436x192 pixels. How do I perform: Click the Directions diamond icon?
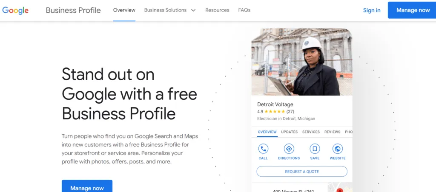(289, 149)
